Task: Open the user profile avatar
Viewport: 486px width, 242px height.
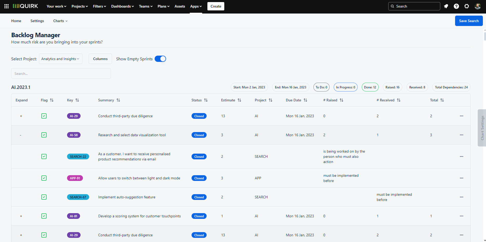Action: (477, 6)
